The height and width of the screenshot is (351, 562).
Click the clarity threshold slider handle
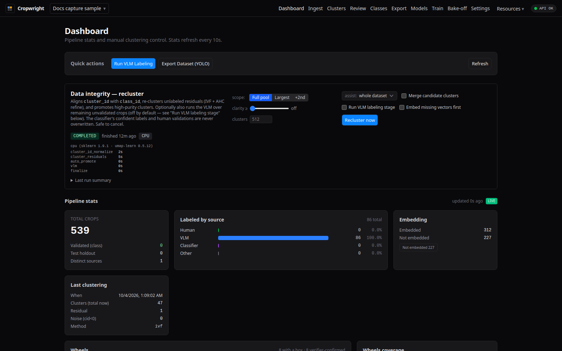pyautogui.click(x=253, y=108)
